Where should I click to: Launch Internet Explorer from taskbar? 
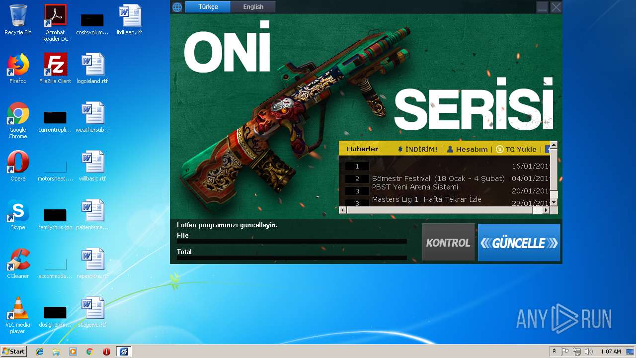click(40, 352)
